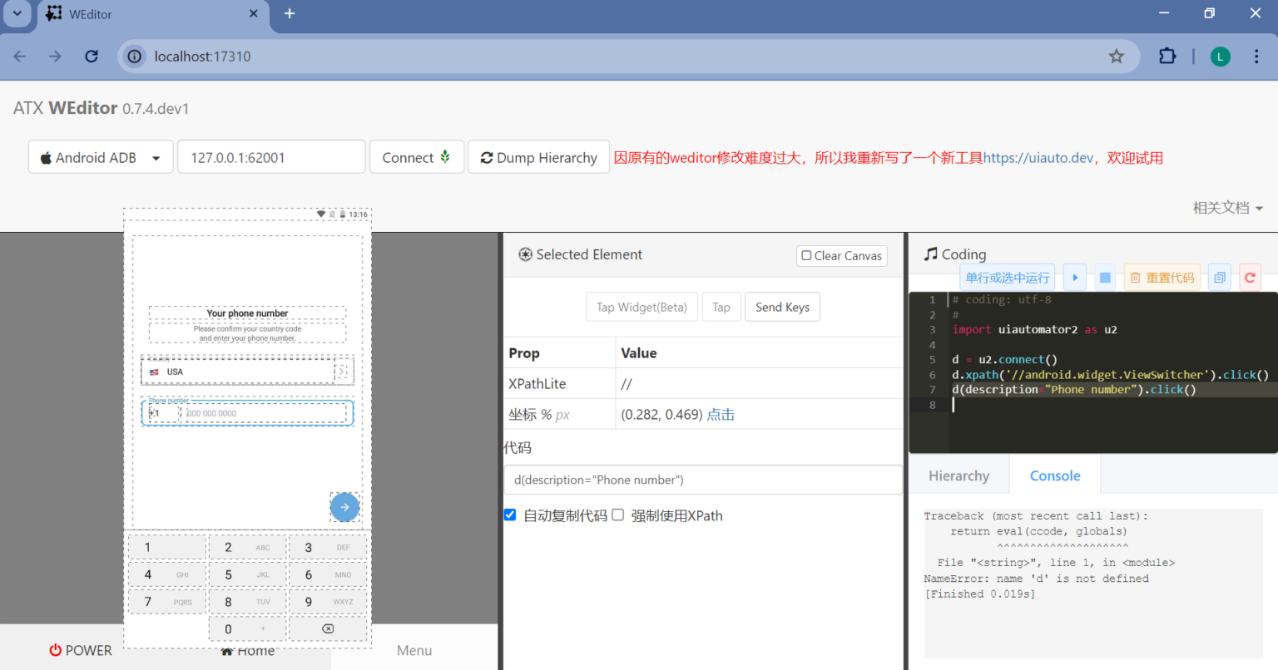Uncheck 自动复制代码 auto-copy code checkbox
The width and height of the screenshot is (1278, 670).
click(510, 515)
